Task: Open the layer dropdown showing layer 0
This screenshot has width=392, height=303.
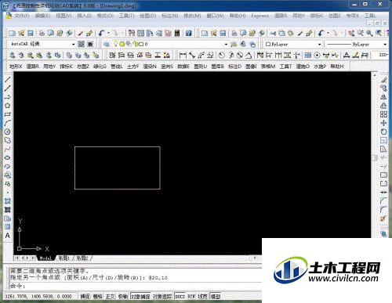Action: point(226,44)
